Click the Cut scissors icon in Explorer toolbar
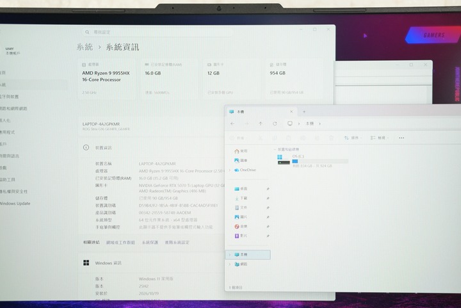Screen dimensions: 461x308 point(260,138)
